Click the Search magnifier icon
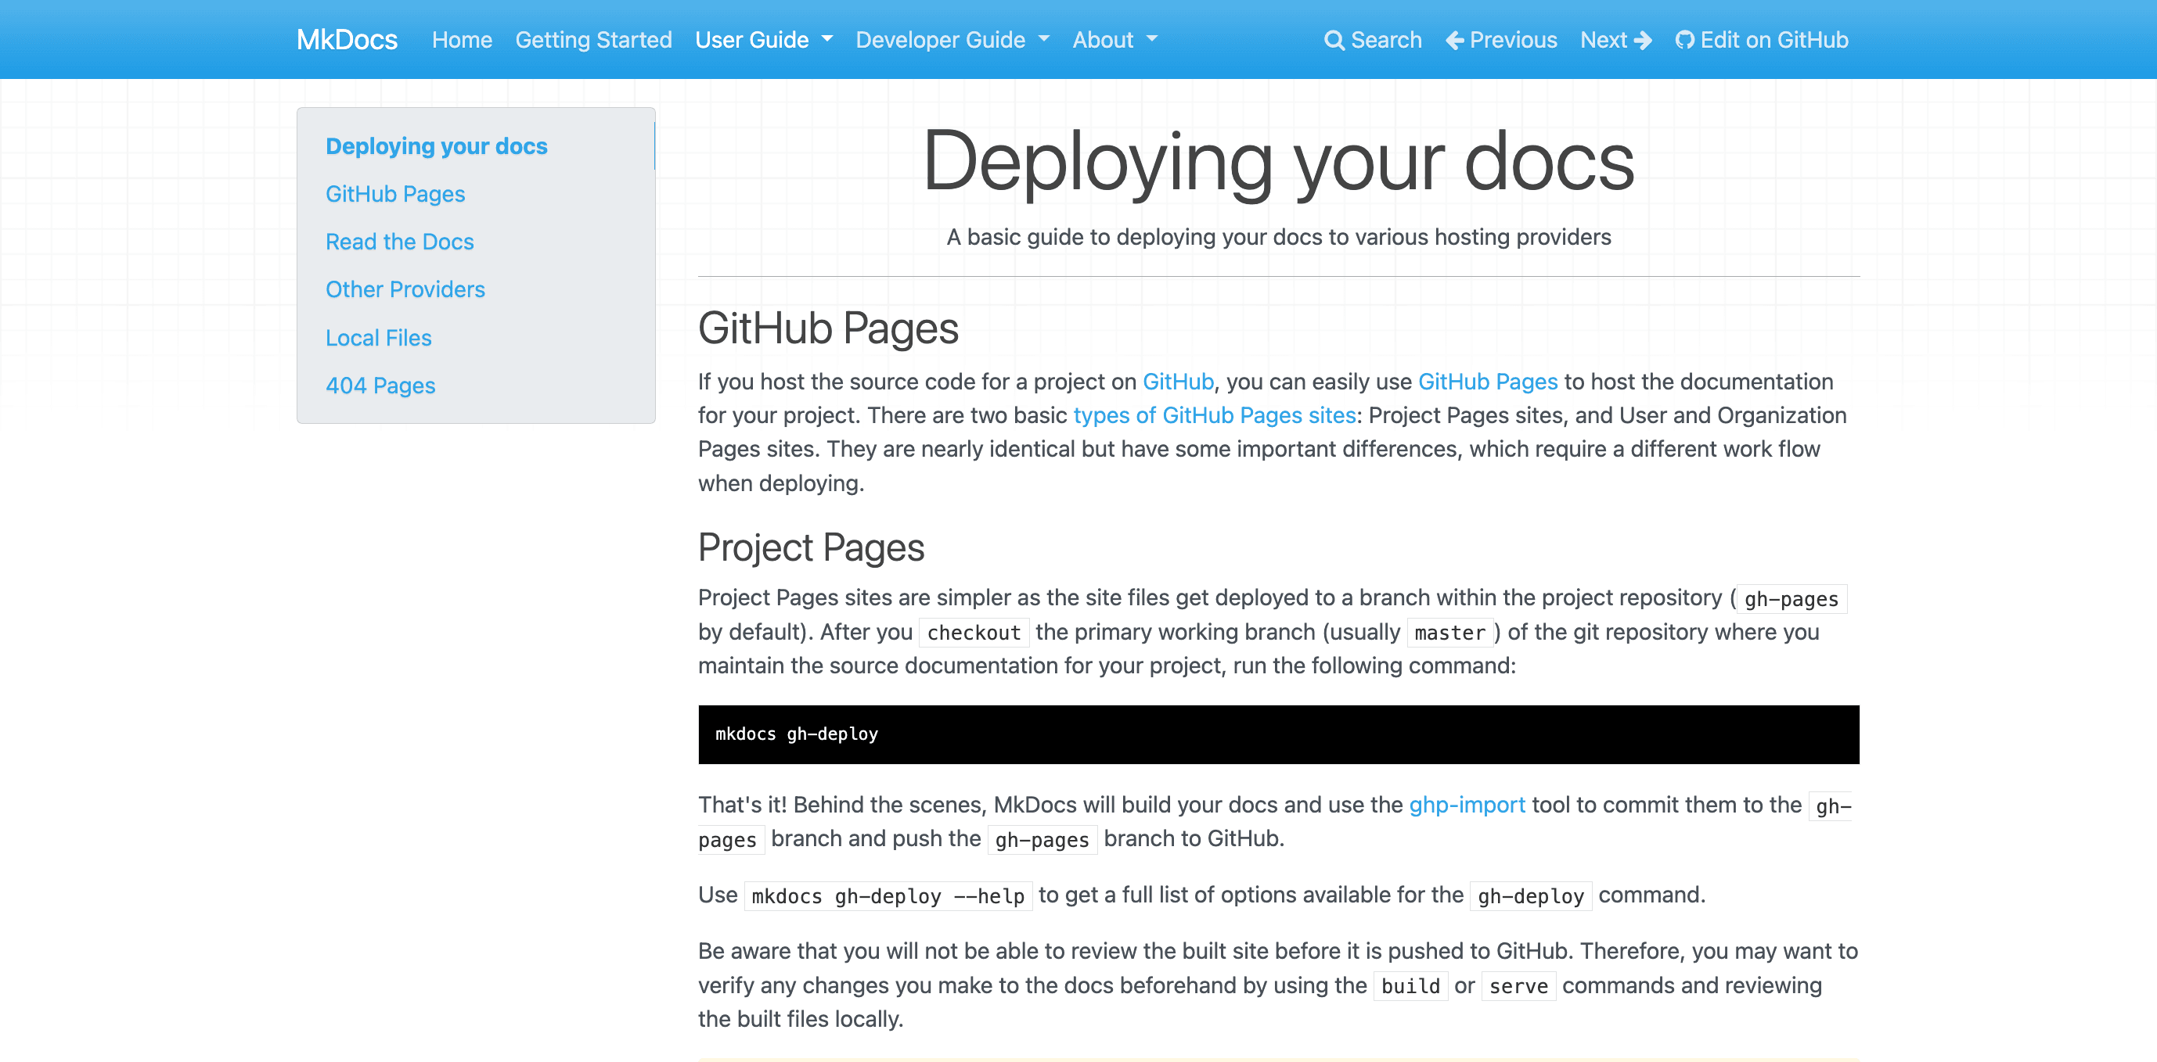 point(1333,40)
